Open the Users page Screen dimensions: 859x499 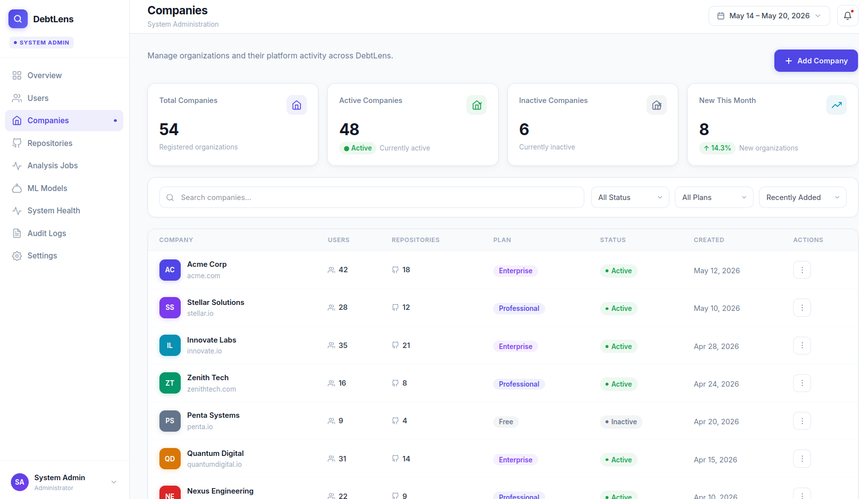(x=64, y=98)
